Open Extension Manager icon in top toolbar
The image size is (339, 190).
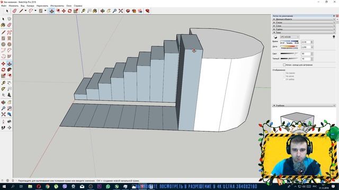(x=147, y=11)
